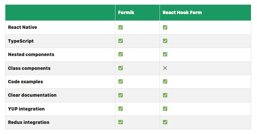Click Formik checkmark for TypeScript row
This screenshot has height=134, width=257.
pyautogui.click(x=120, y=41)
